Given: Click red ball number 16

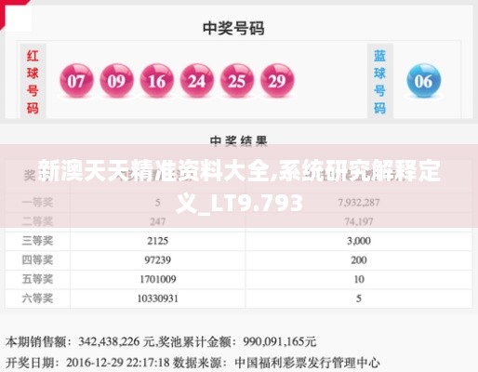Looking at the screenshot, I should point(156,81).
